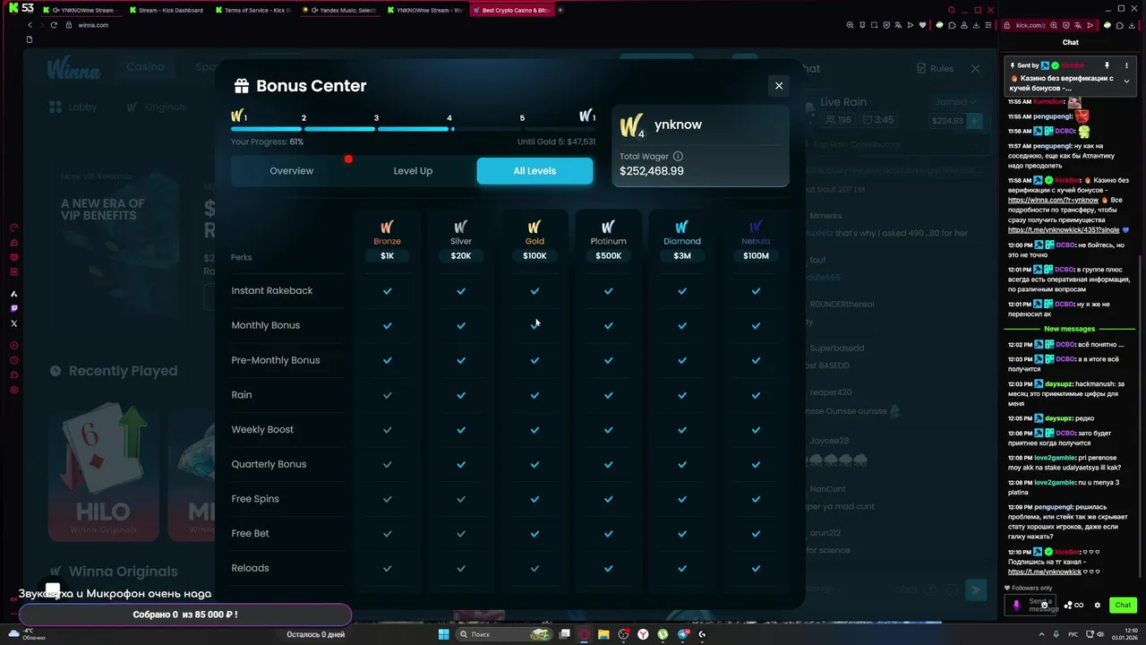The width and height of the screenshot is (1146, 645).
Task: Switch to the Level Up tab
Action: pyautogui.click(x=413, y=171)
